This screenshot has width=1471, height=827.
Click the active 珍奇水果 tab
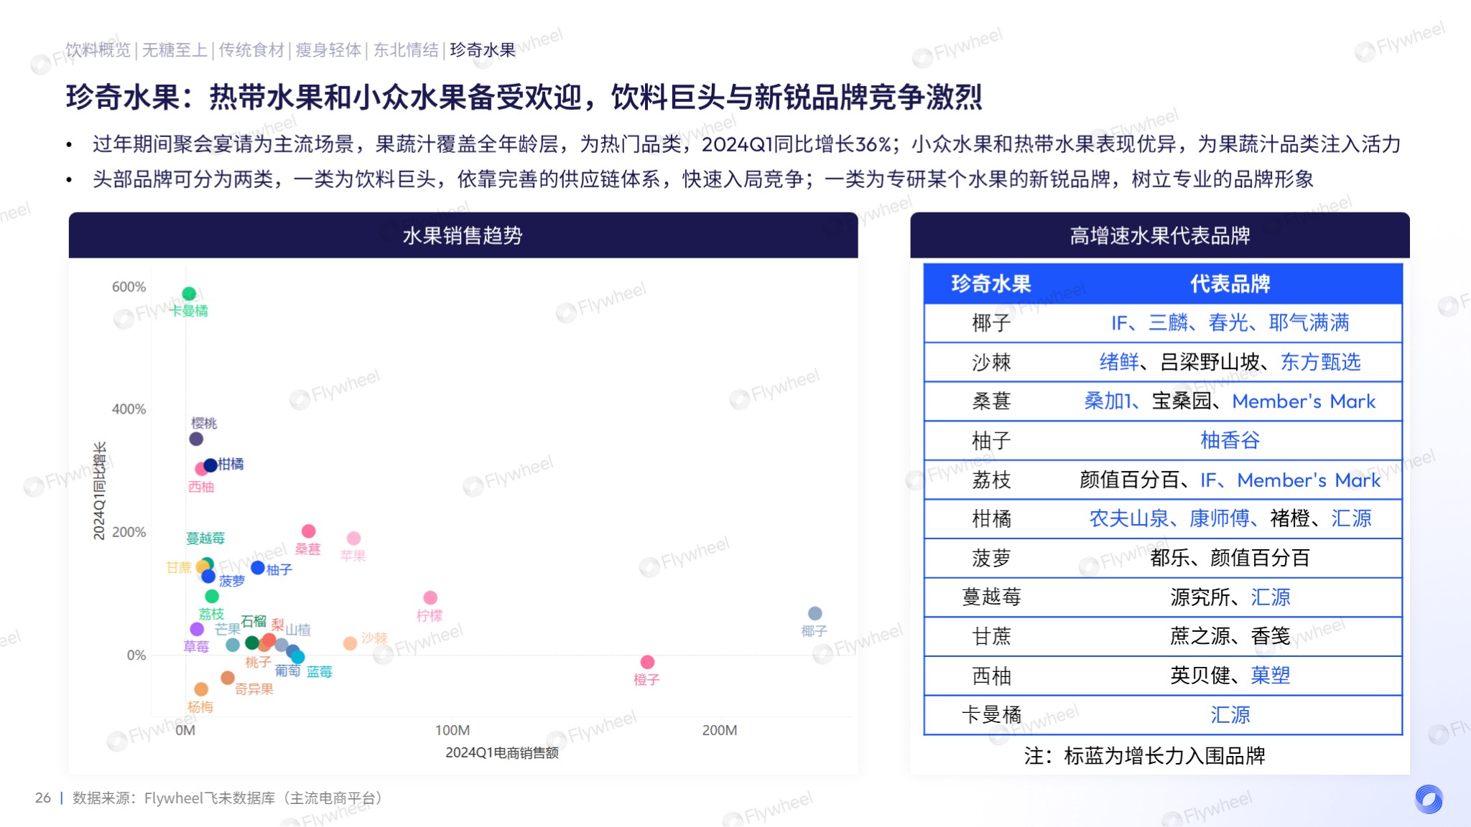tap(483, 50)
